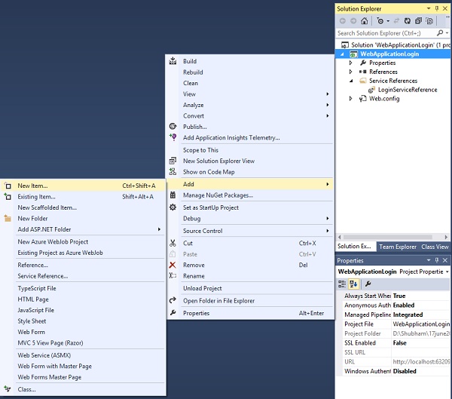Click the Forward arrow in Solution Explorer toolbar
Screen dimensions: 452x399
[x=353, y=21]
